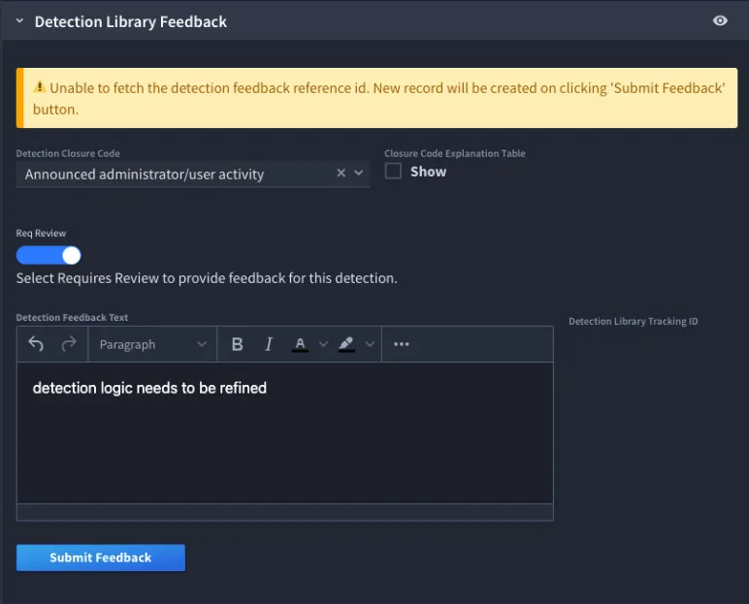Toggle the eye visibility icon
This screenshot has width=749, height=604.
click(720, 20)
